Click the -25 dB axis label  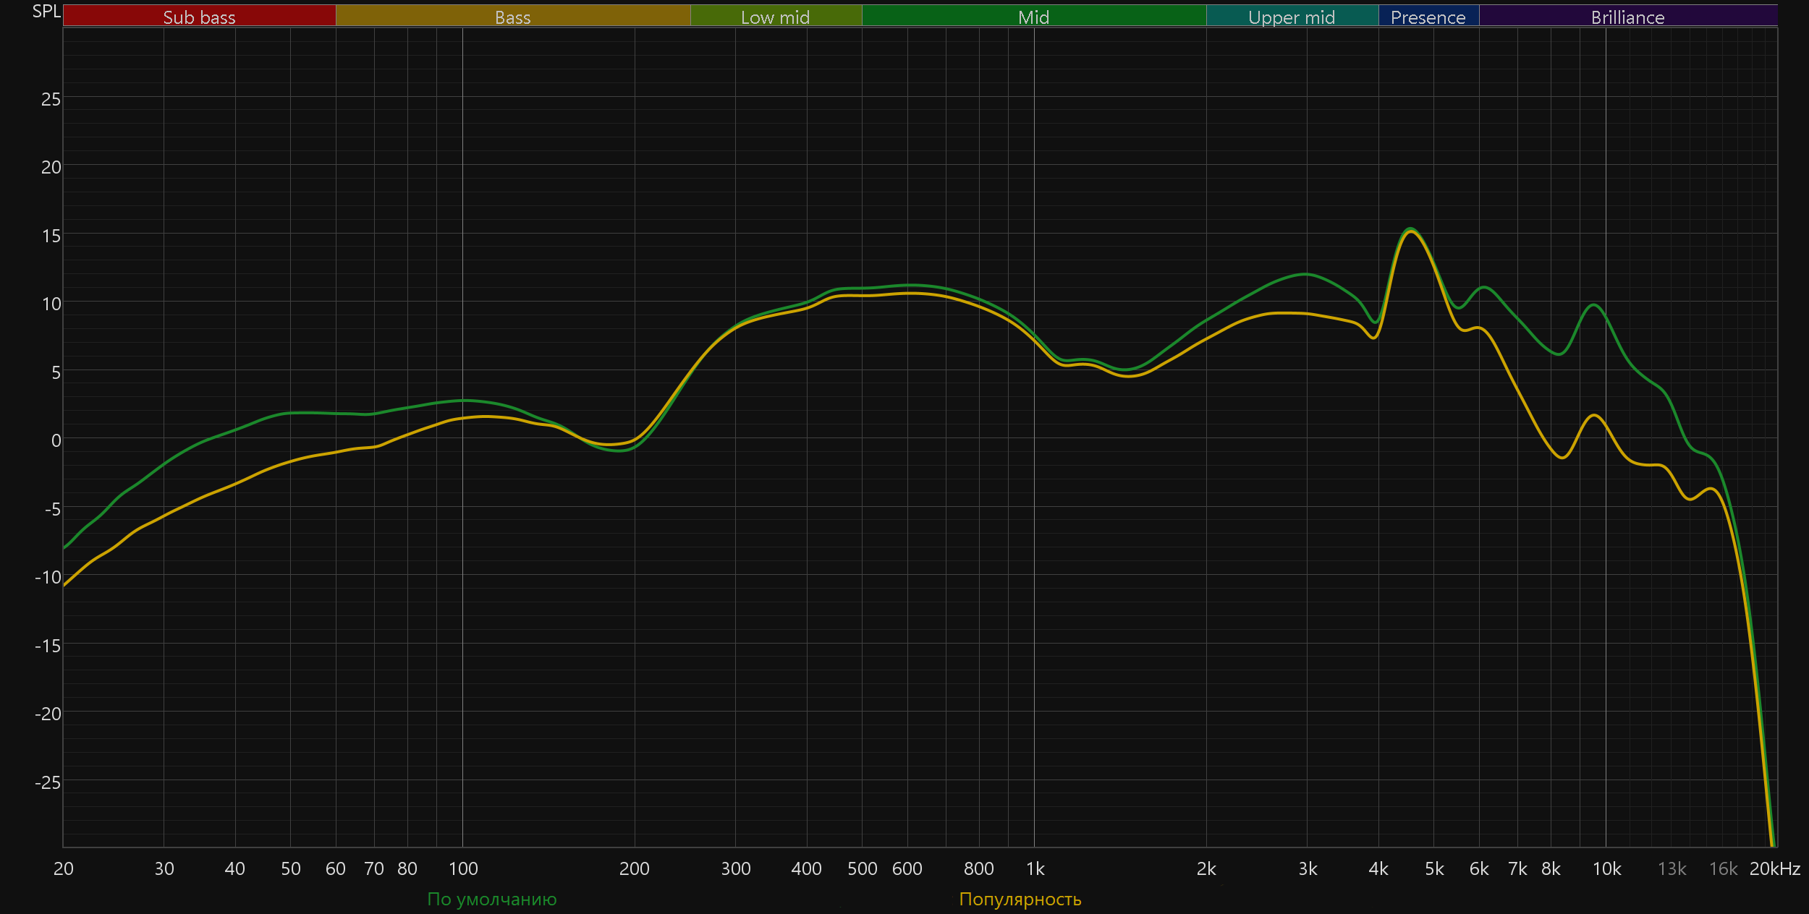(48, 782)
